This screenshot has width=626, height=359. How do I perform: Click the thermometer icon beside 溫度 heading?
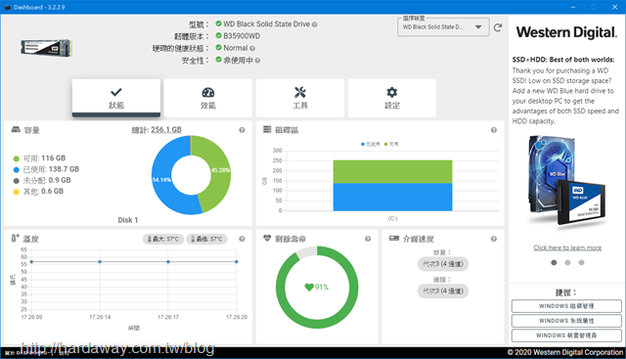[x=16, y=238]
